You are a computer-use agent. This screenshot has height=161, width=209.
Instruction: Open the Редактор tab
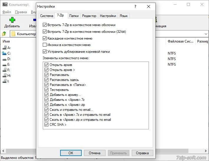pos(89,16)
